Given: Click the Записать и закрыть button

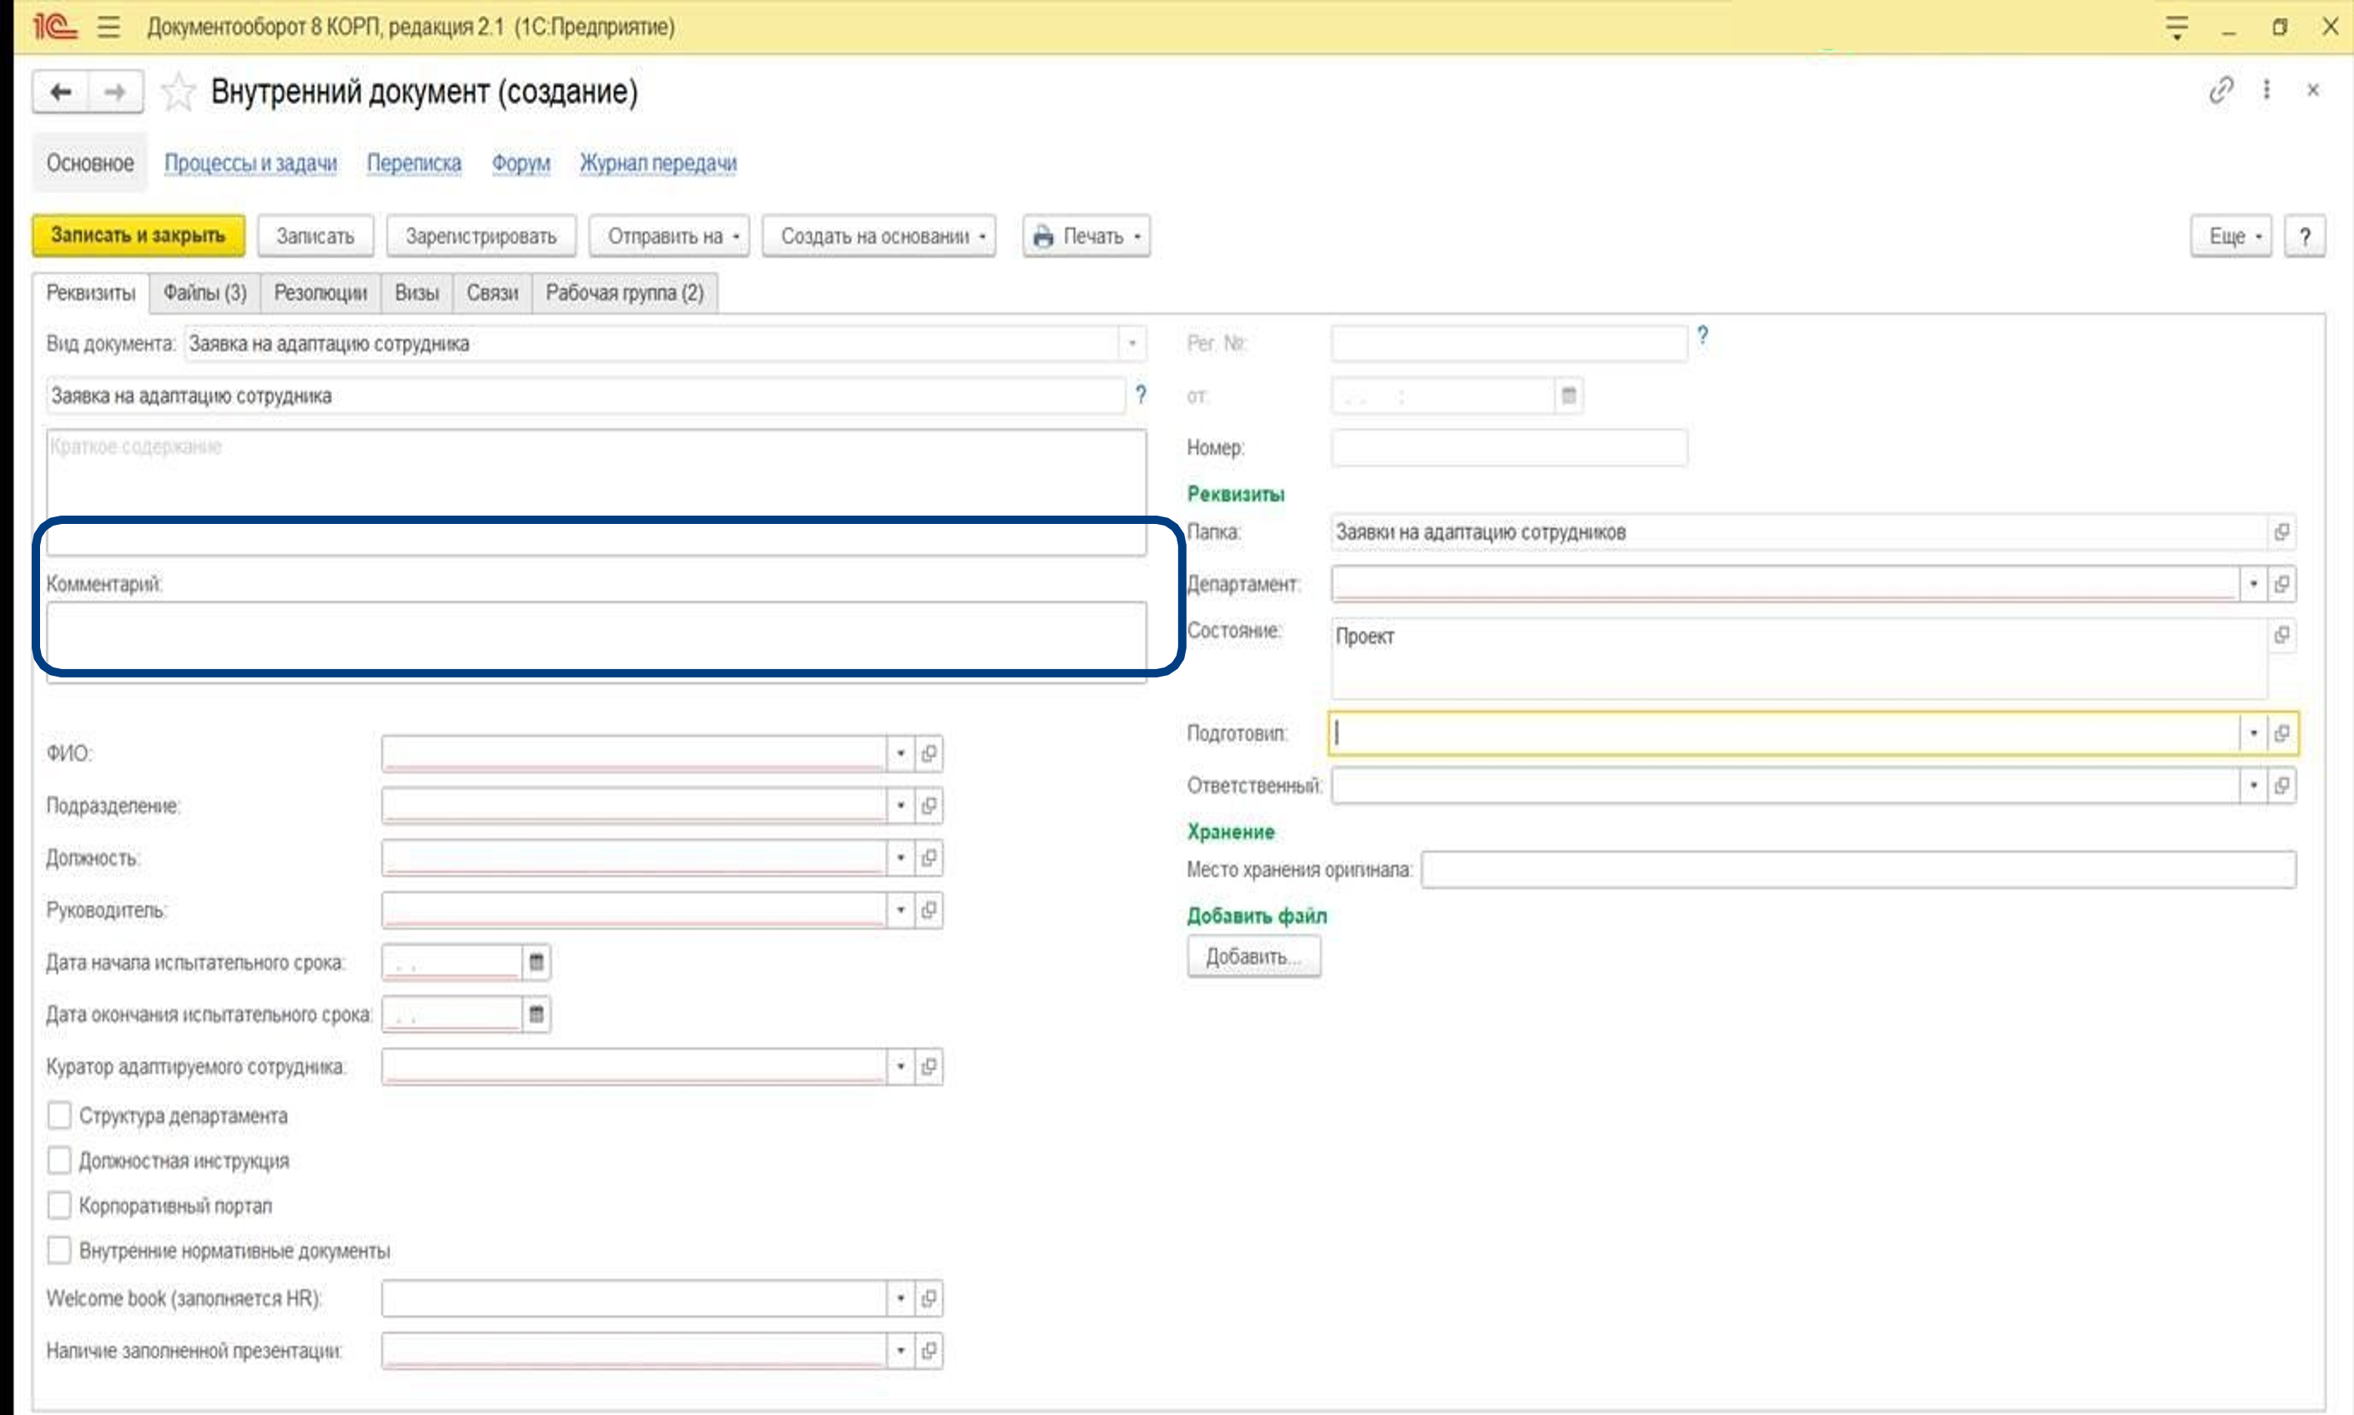Looking at the screenshot, I should (139, 235).
